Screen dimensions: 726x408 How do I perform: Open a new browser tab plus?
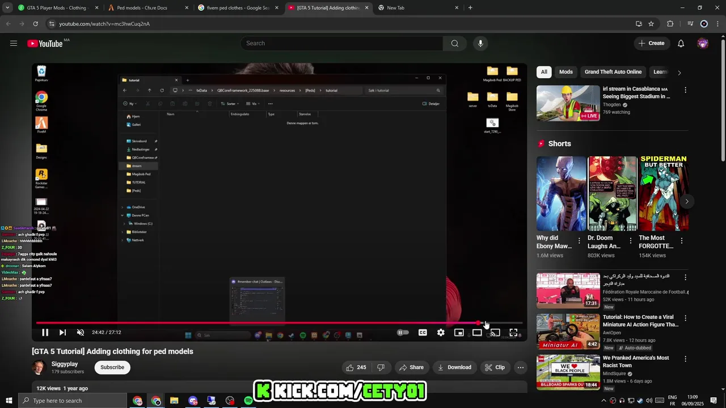pyautogui.click(x=470, y=8)
